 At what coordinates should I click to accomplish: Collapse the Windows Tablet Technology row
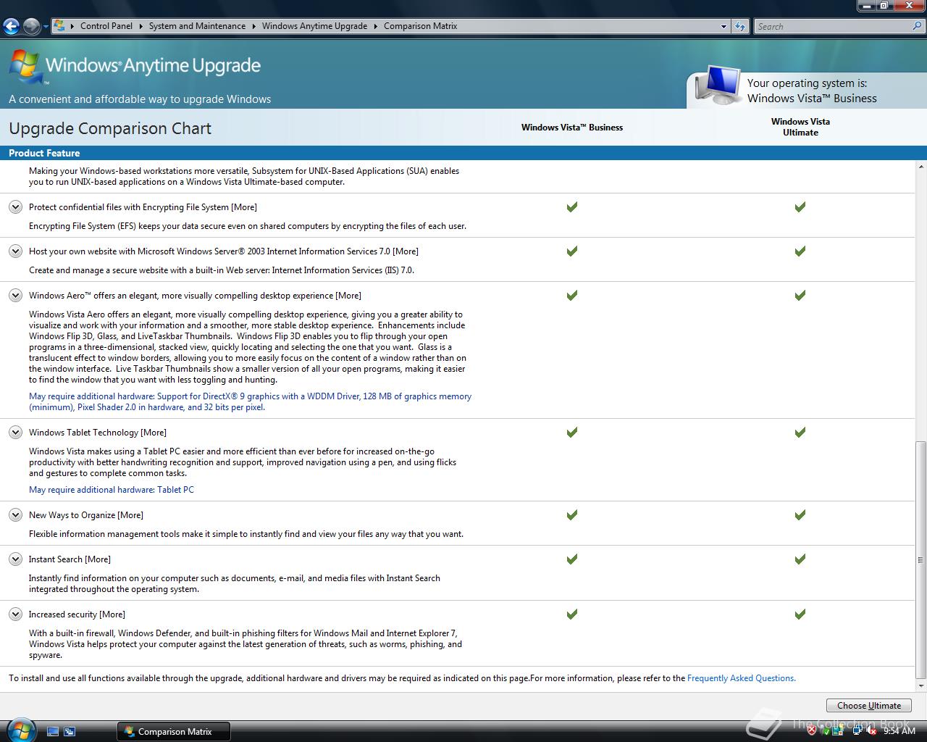tap(15, 433)
